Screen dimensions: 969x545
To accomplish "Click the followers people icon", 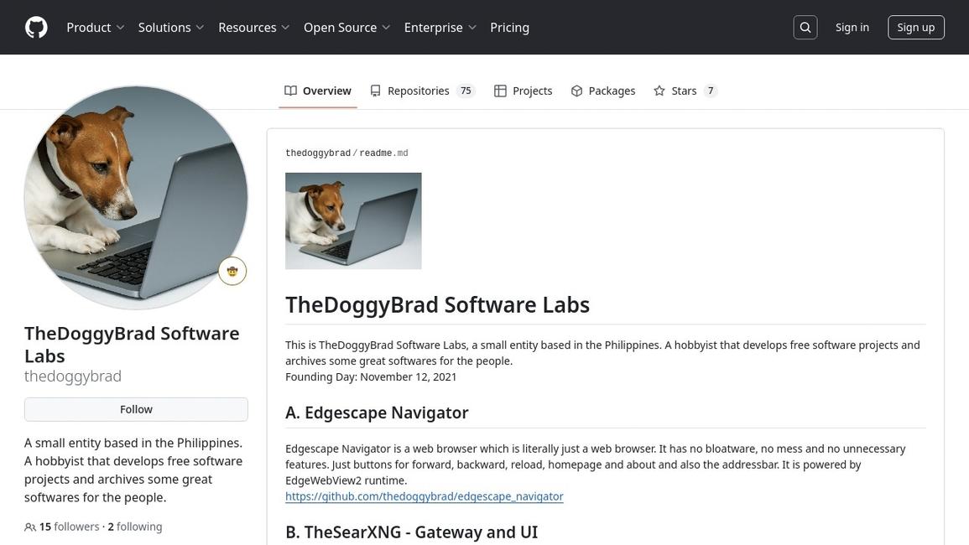I will click(x=29, y=527).
